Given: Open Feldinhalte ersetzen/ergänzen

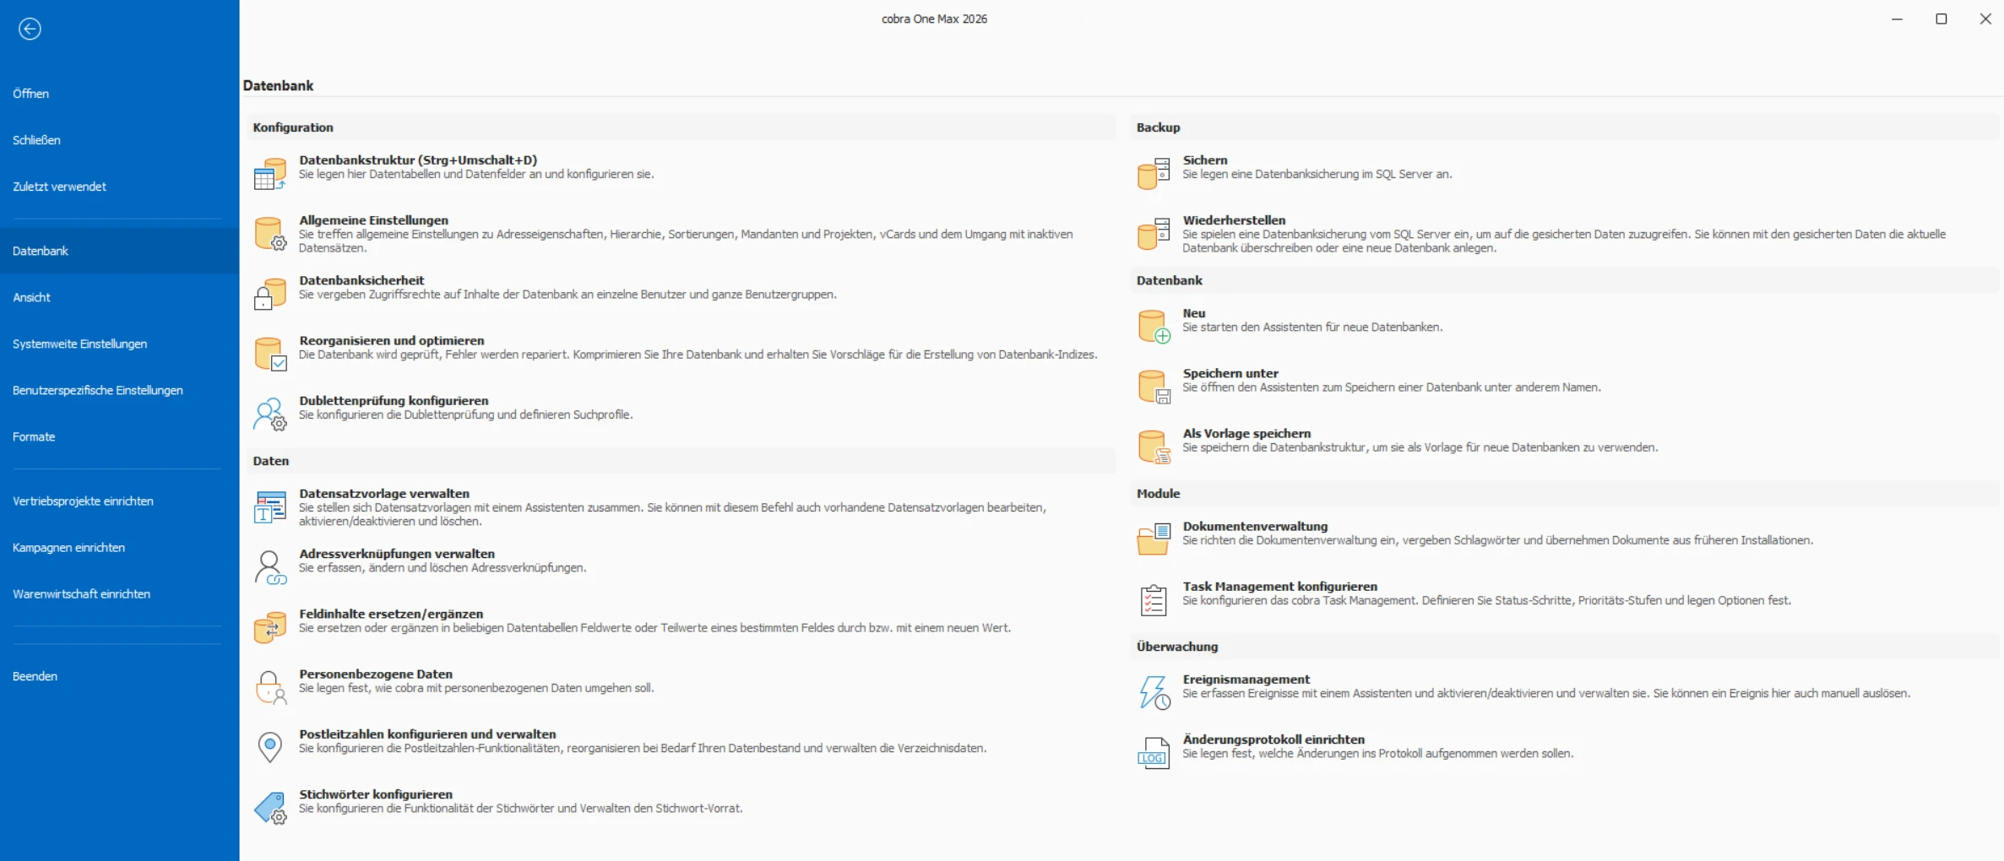Looking at the screenshot, I should coord(390,614).
